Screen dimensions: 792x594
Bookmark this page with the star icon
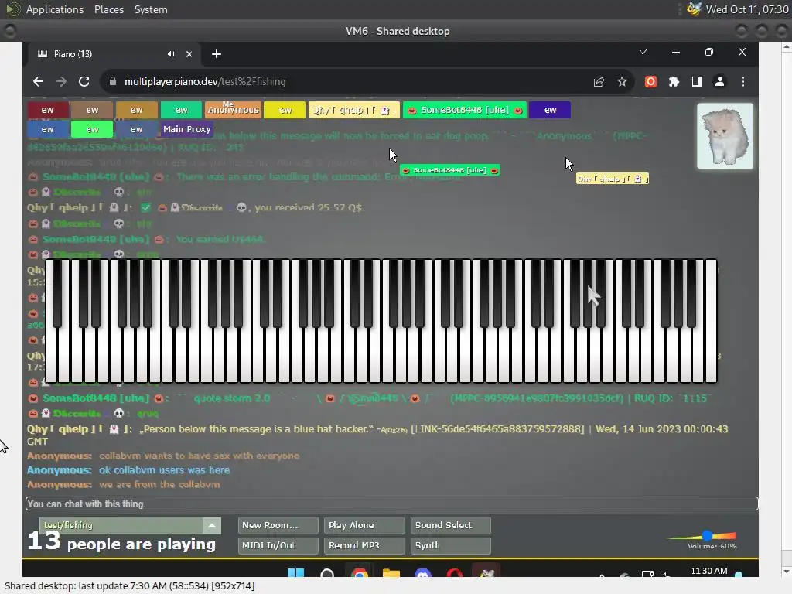623,81
